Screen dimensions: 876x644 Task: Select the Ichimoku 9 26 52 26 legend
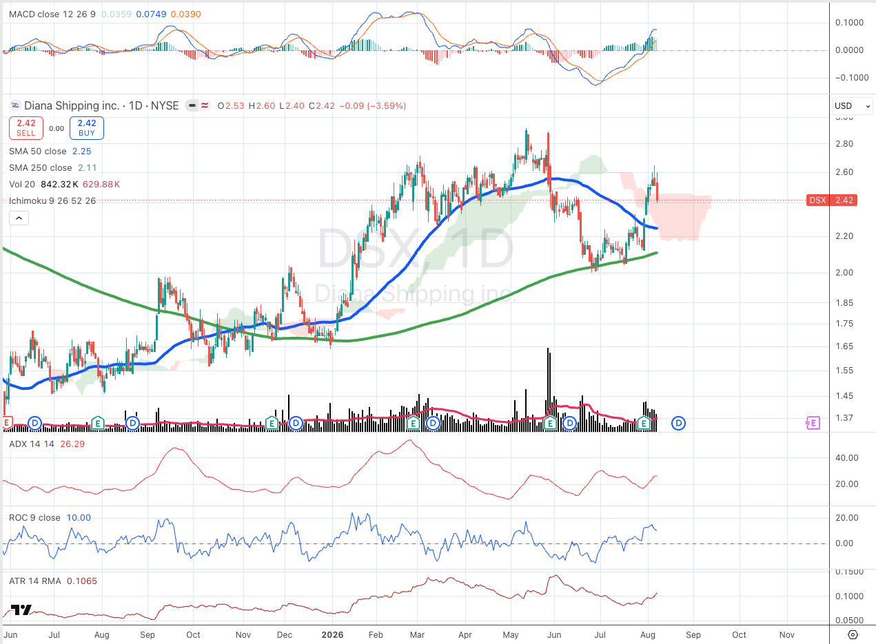point(52,200)
